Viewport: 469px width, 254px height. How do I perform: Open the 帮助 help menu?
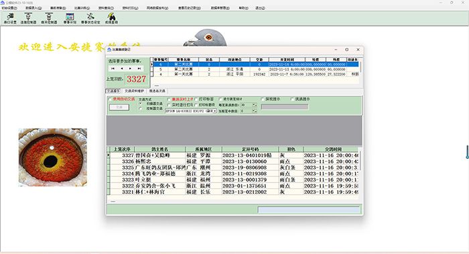point(243,8)
